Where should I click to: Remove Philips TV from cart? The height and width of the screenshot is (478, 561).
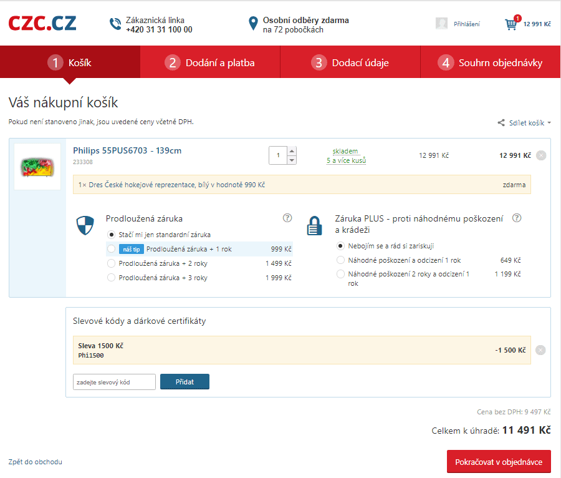(541, 155)
